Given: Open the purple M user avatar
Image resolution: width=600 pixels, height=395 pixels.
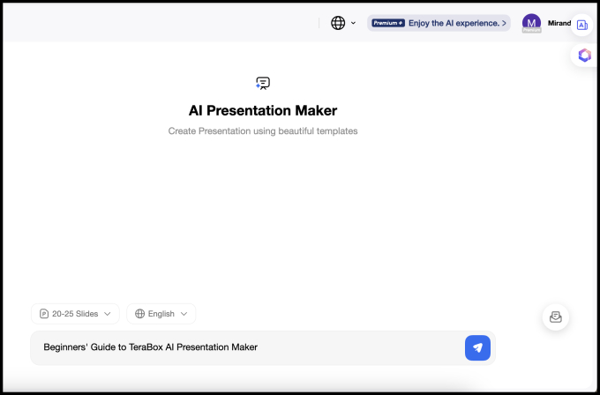Looking at the screenshot, I should (x=531, y=23).
